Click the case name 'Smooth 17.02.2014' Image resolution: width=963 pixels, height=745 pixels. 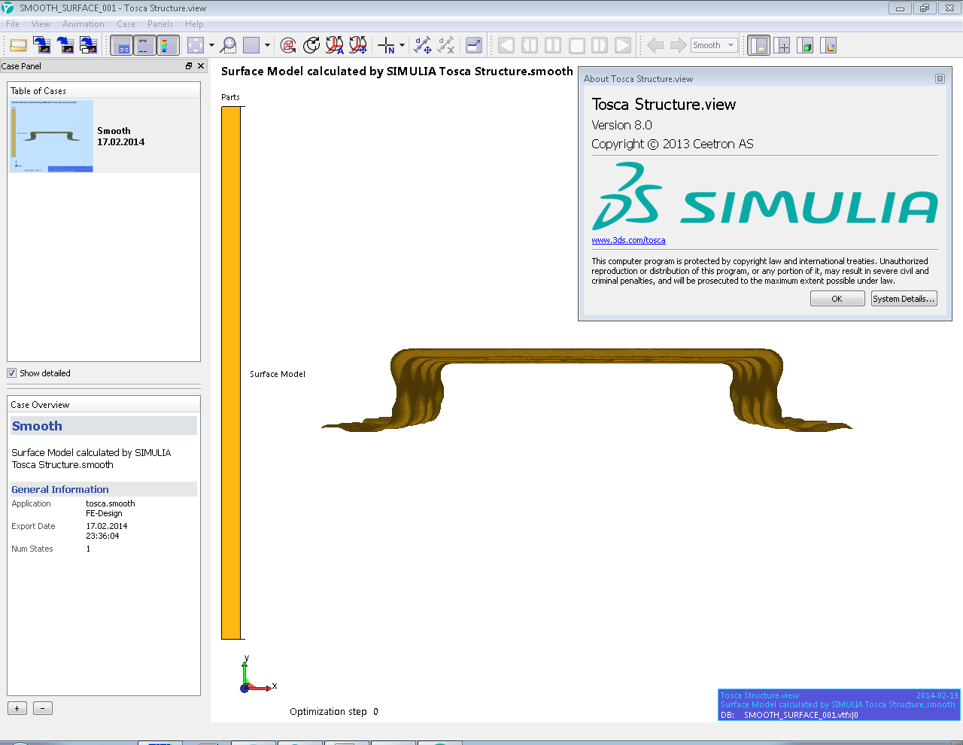(120, 136)
